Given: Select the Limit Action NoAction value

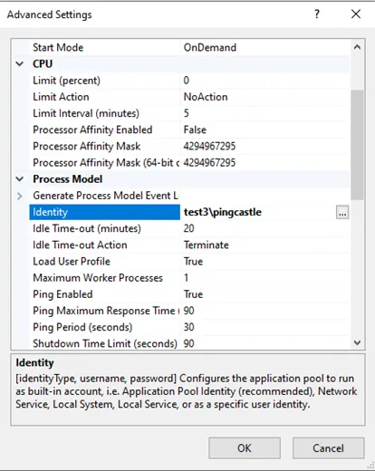Looking at the screenshot, I should point(206,97).
